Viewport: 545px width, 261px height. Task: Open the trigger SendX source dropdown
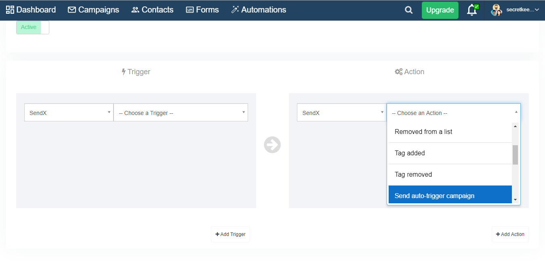point(69,113)
